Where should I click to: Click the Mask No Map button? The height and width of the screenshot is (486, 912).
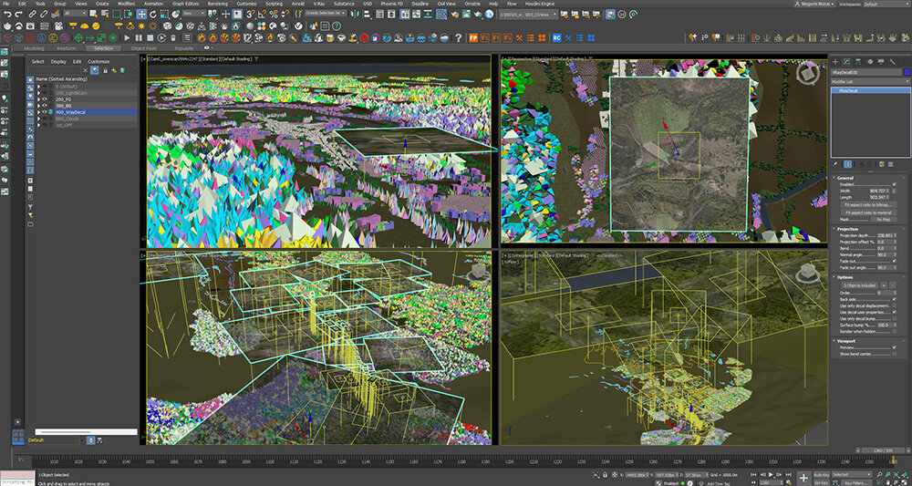(882, 219)
